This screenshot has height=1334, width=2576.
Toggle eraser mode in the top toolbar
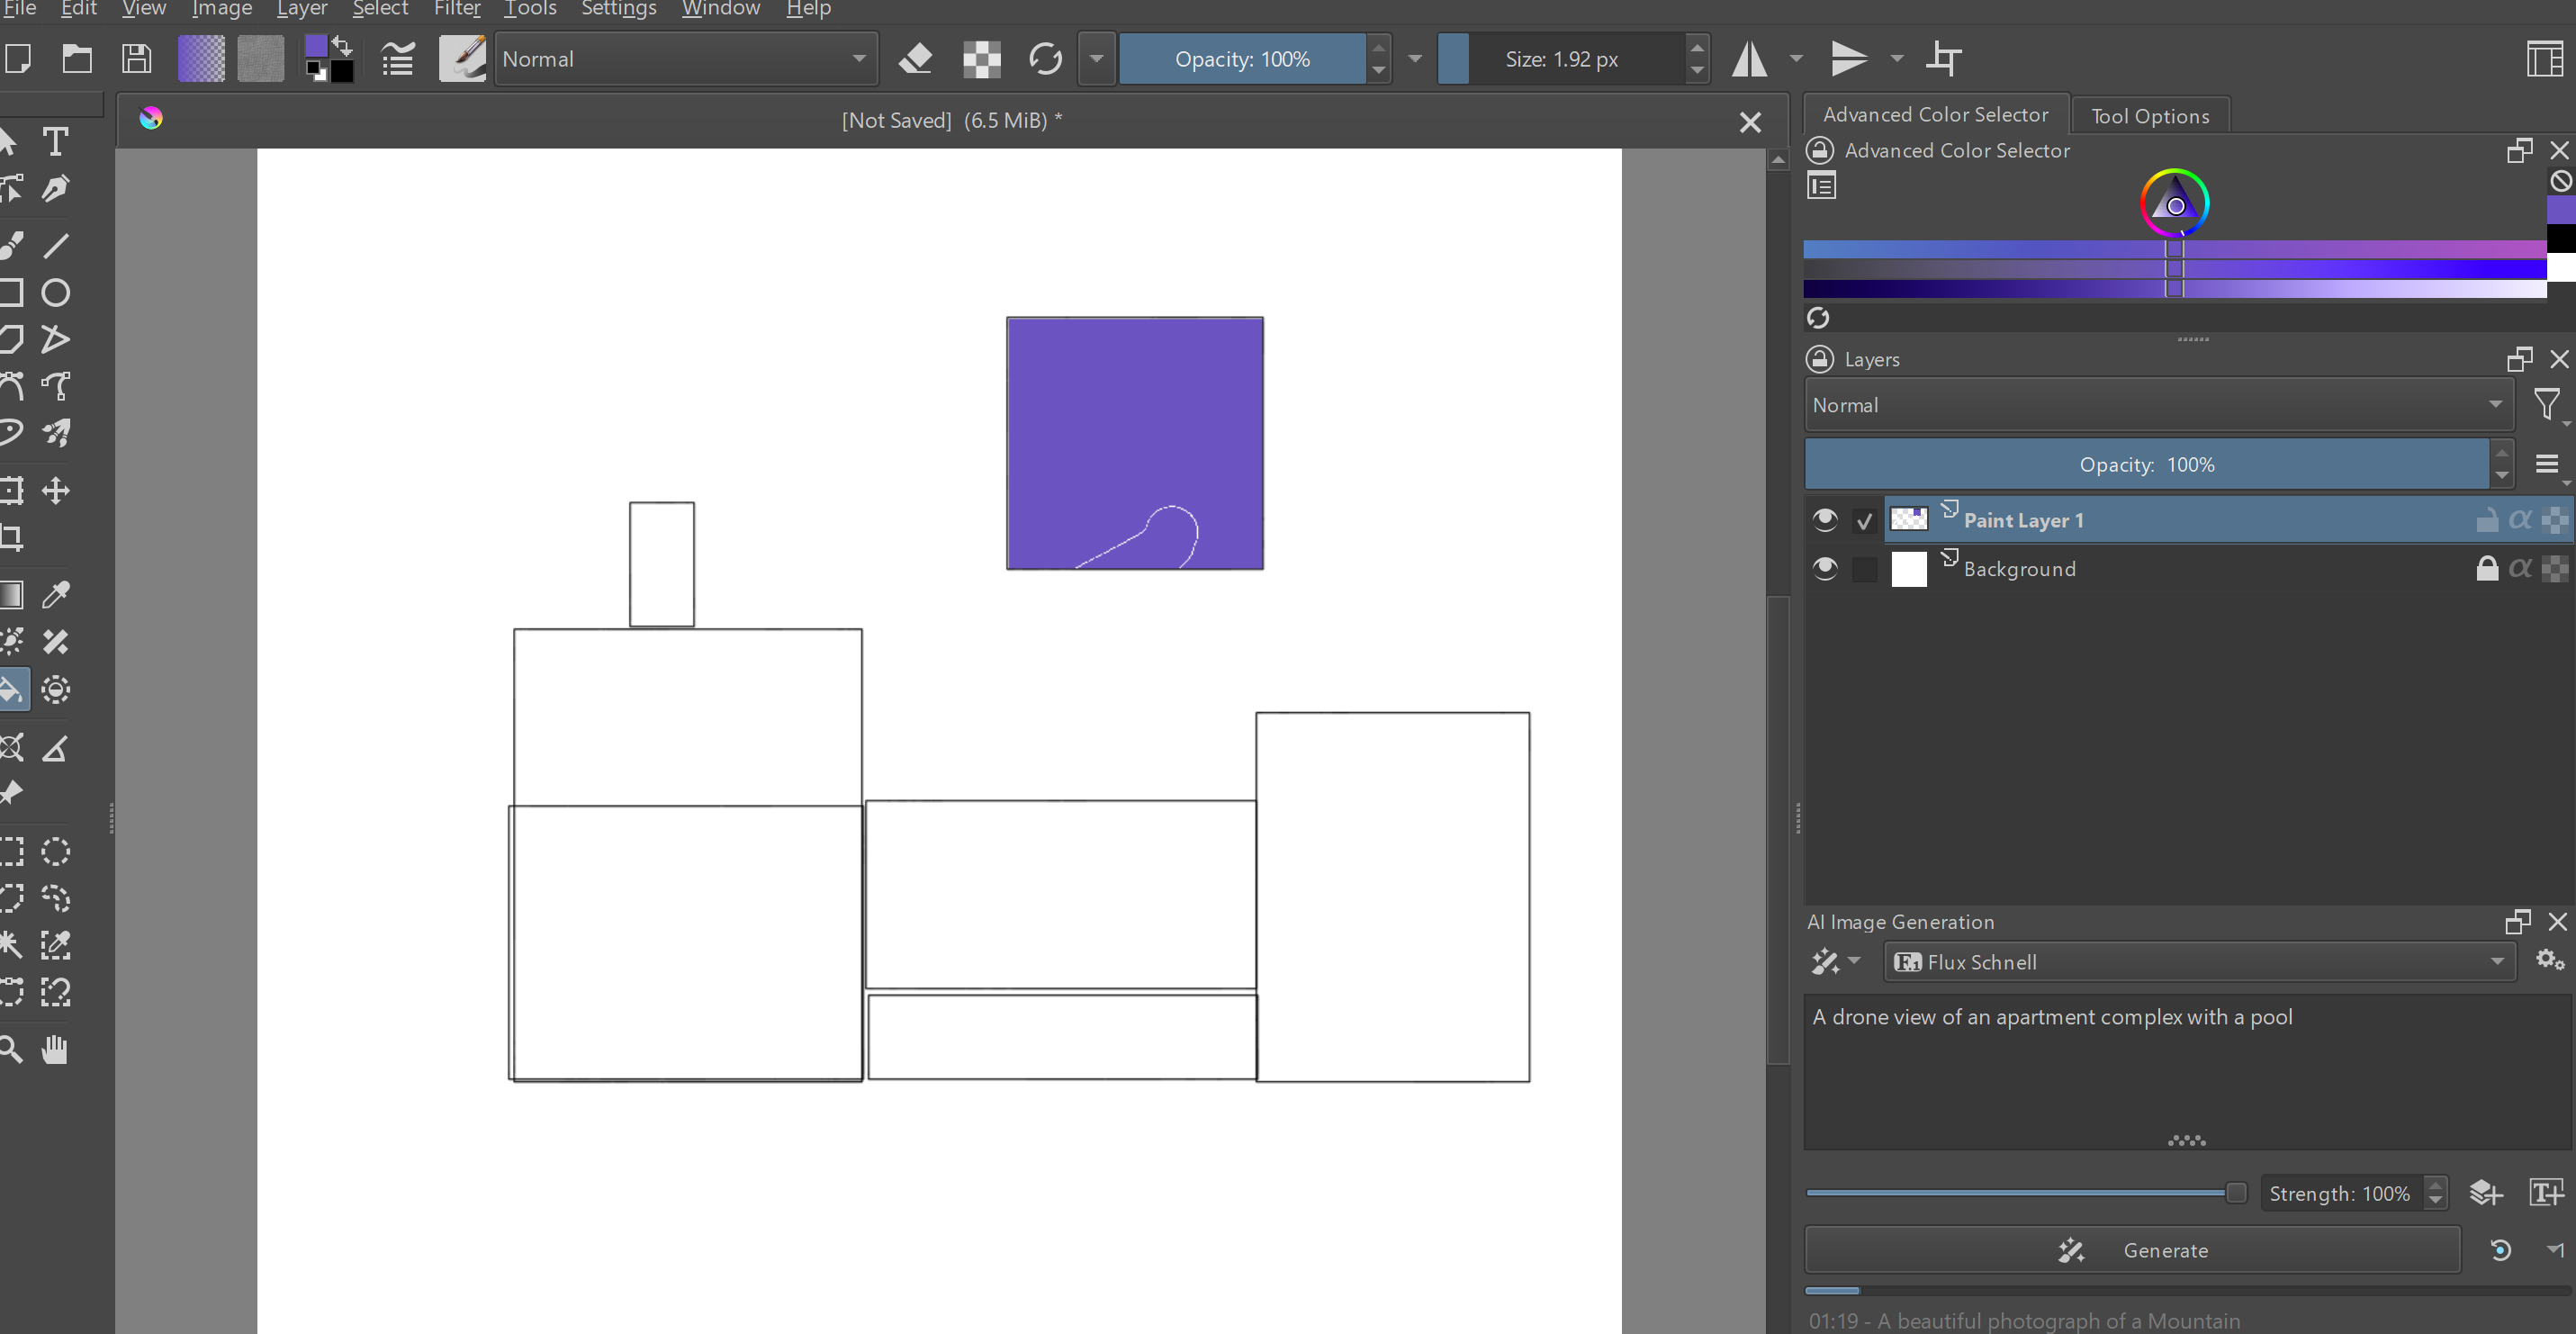915,59
